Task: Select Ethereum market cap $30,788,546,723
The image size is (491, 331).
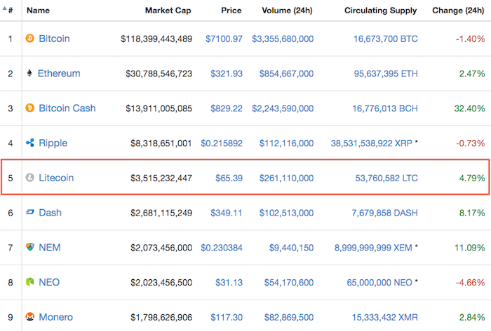Action: (x=159, y=73)
